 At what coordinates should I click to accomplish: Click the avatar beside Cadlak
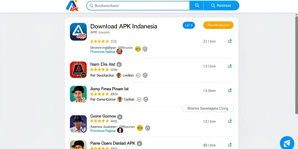pyautogui.click(x=120, y=99)
